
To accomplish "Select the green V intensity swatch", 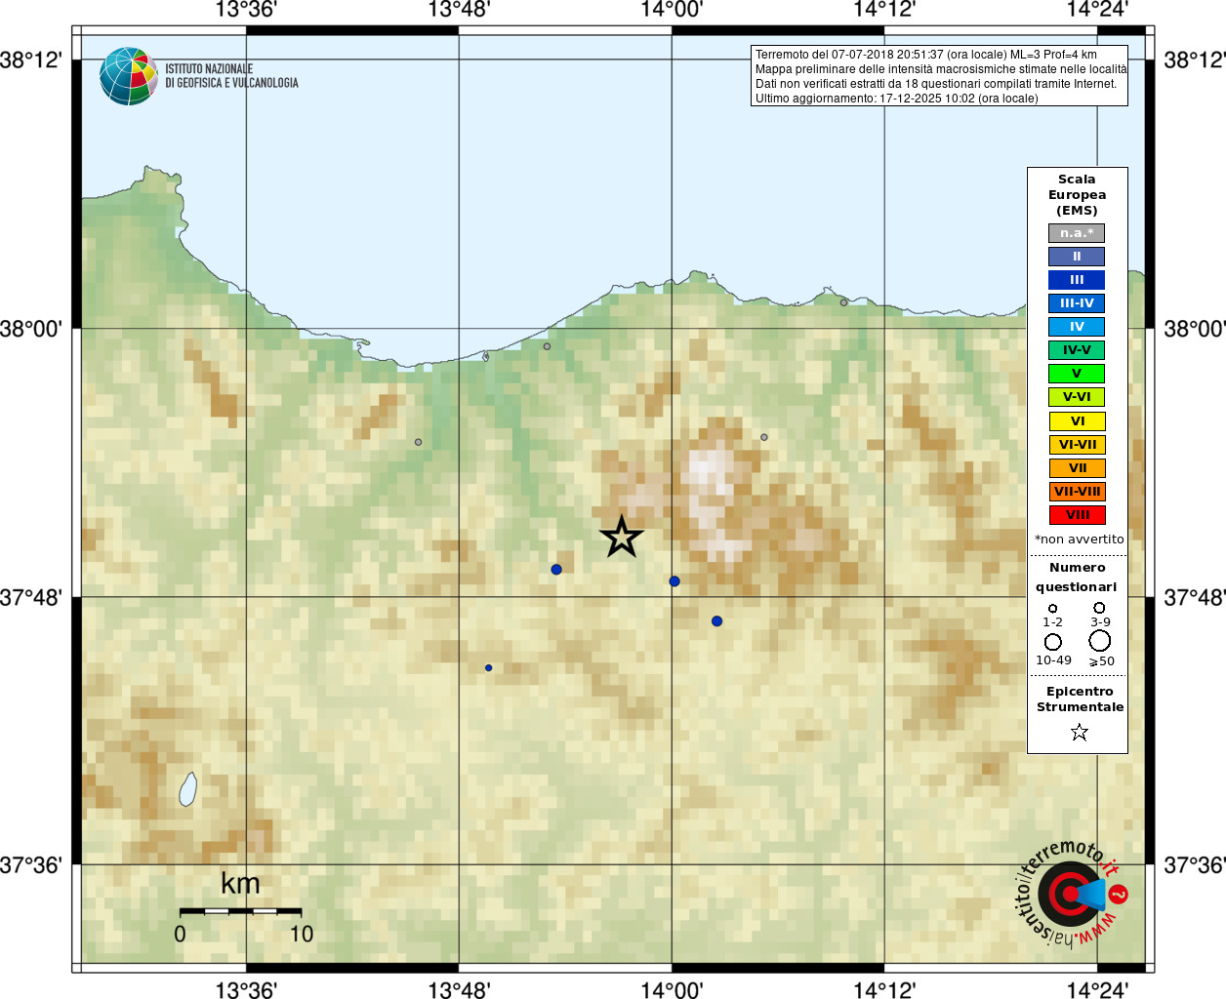I will click(x=1077, y=374).
